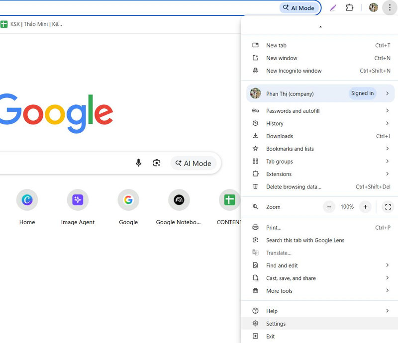Click the Settings gear icon

255,324
